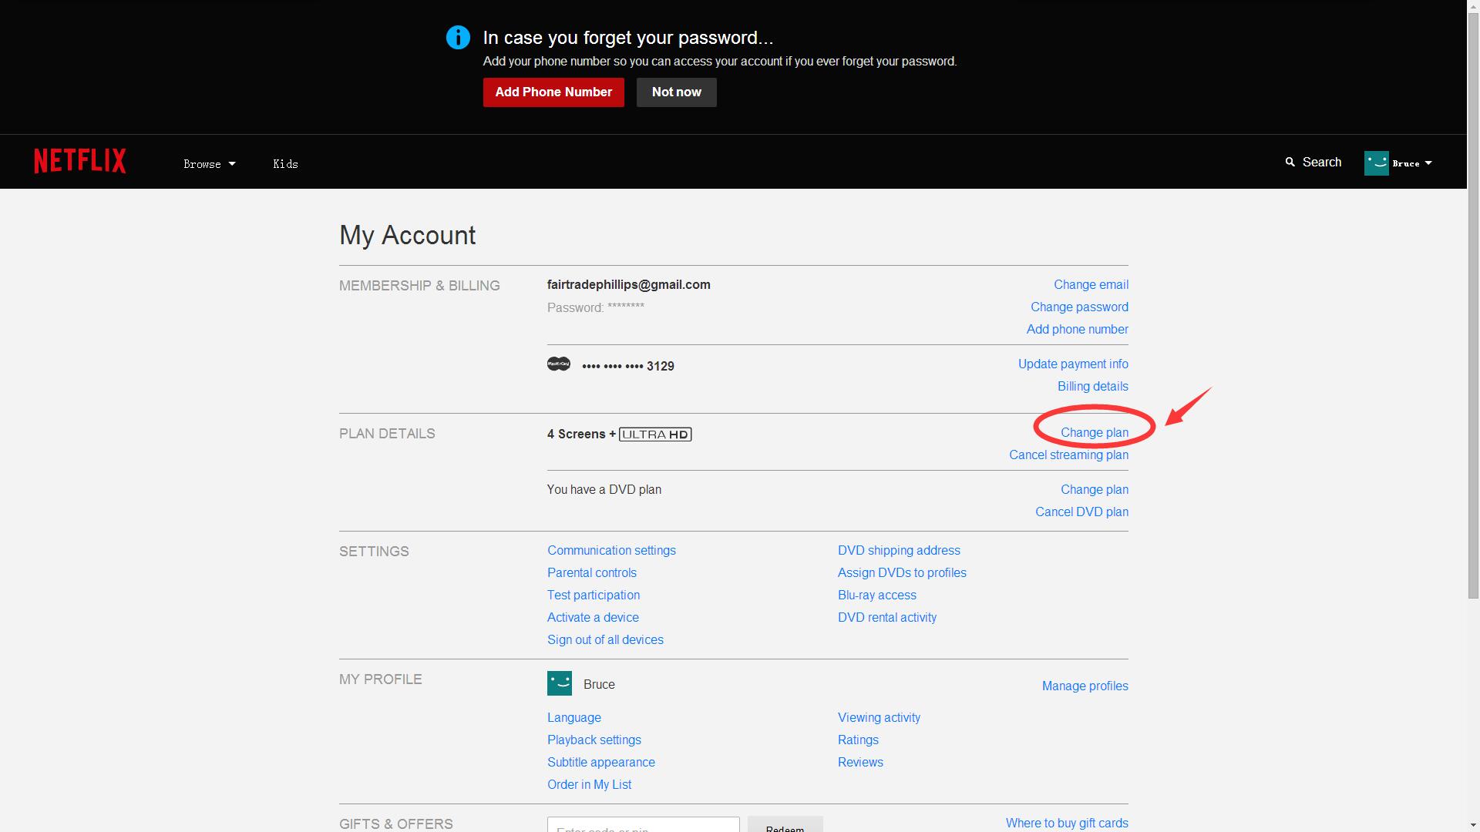Open Update payment info
This screenshot has width=1480, height=832.
pyautogui.click(x=1073, y=364)
